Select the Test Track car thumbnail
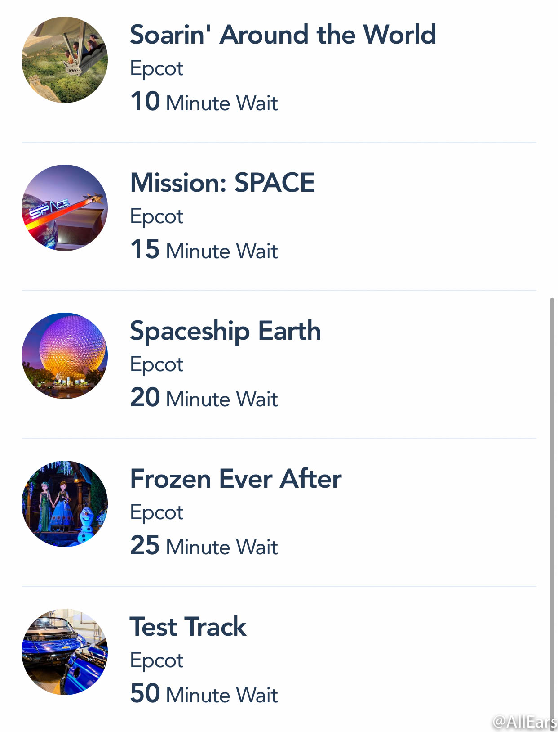Image resolution: width=558 pixels, height=732 pixels. coord(65,652)
